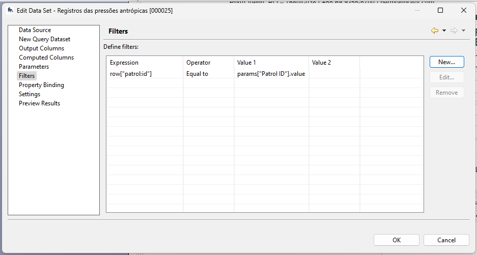Open the Data Source page
This screenshot has width=477, height=255.
pyautogui.click(x=35, y=30)
